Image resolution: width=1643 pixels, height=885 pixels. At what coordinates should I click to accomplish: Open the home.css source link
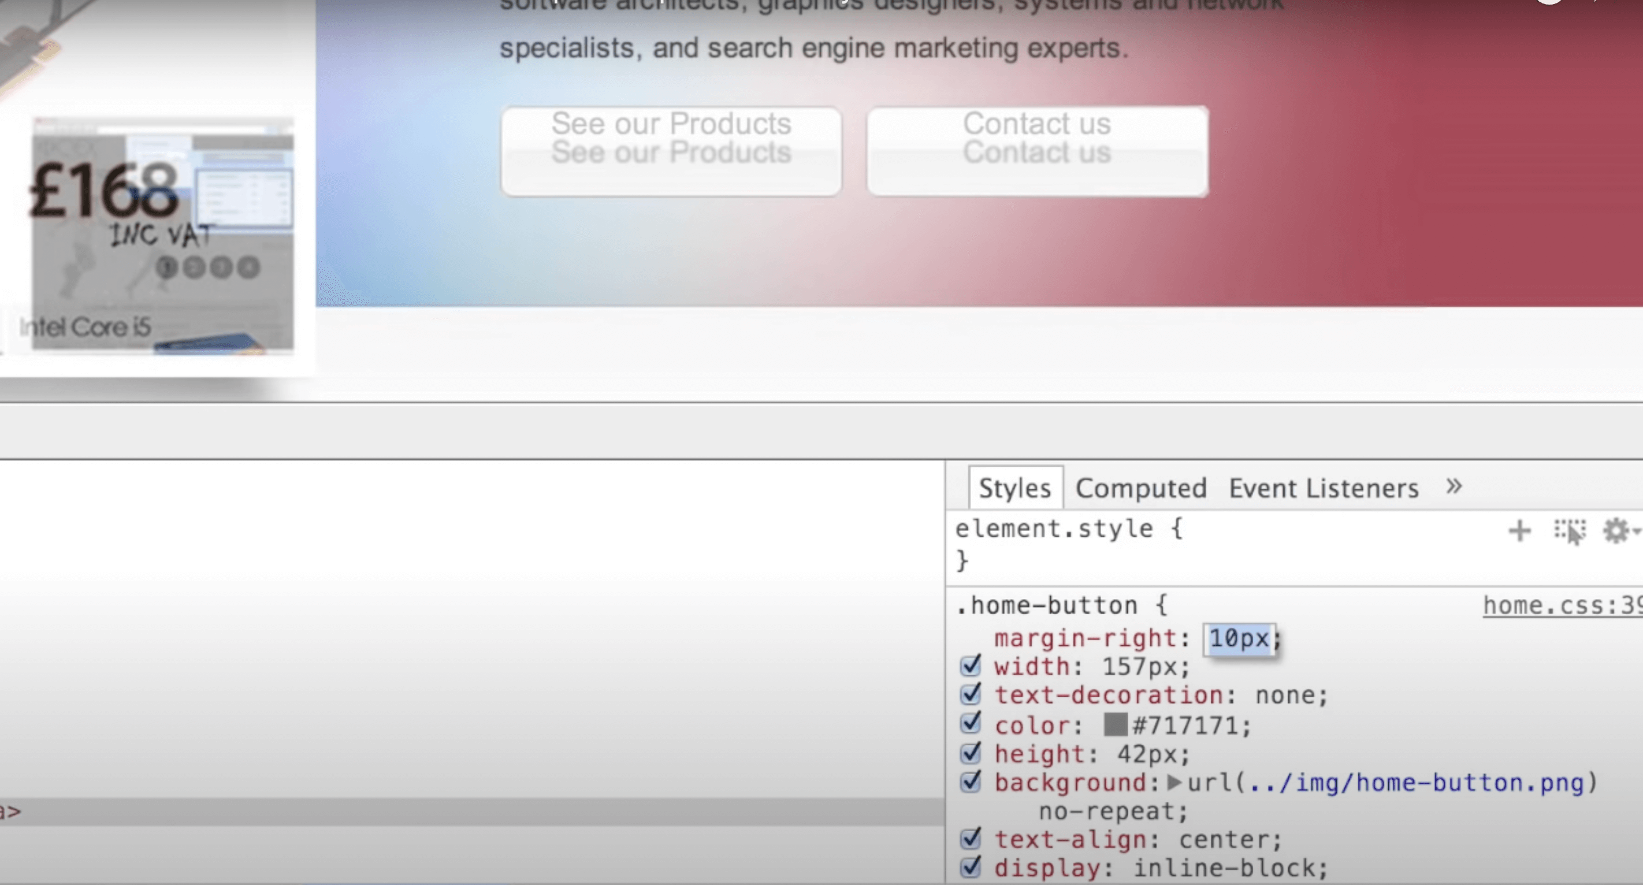click(1562, 605)
